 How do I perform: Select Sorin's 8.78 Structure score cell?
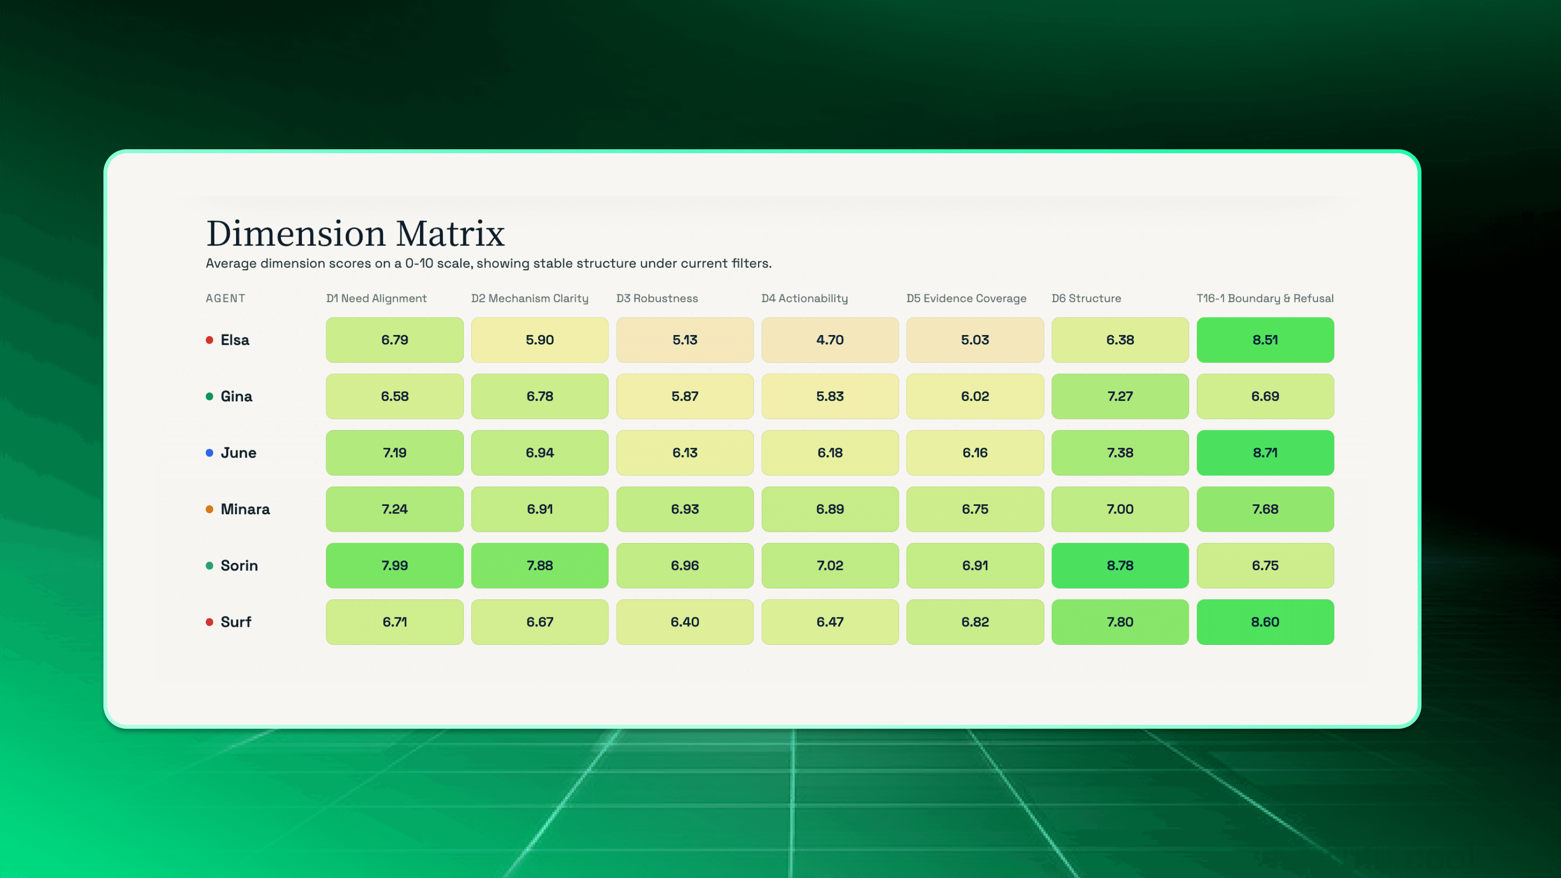click(x=1120, y=565)
